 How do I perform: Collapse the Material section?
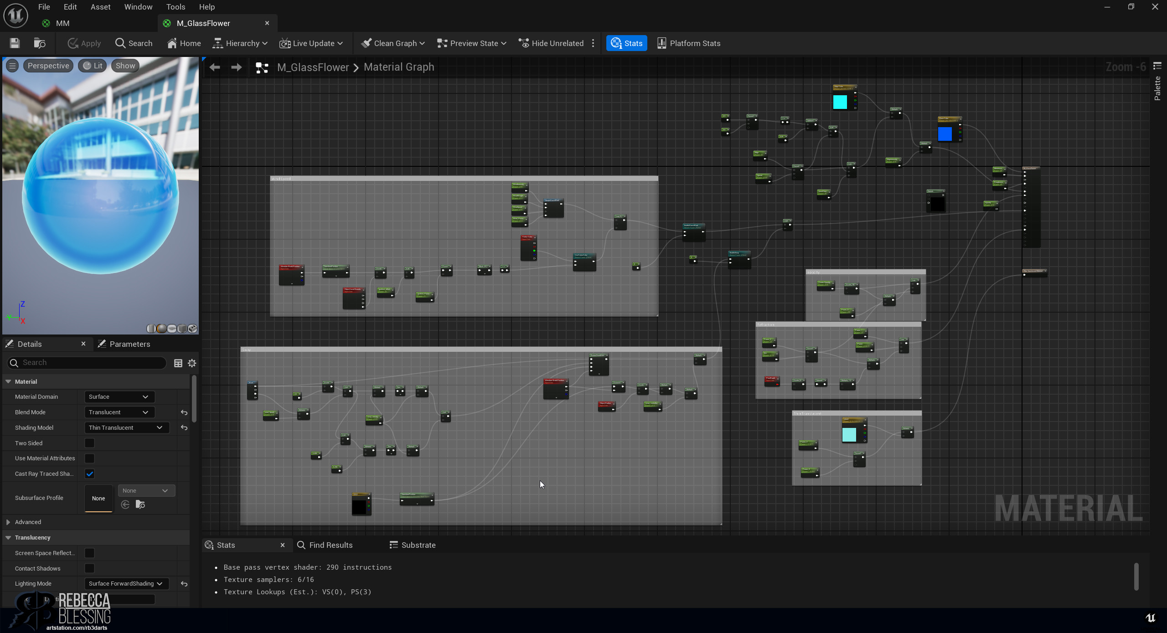point(8,381)
